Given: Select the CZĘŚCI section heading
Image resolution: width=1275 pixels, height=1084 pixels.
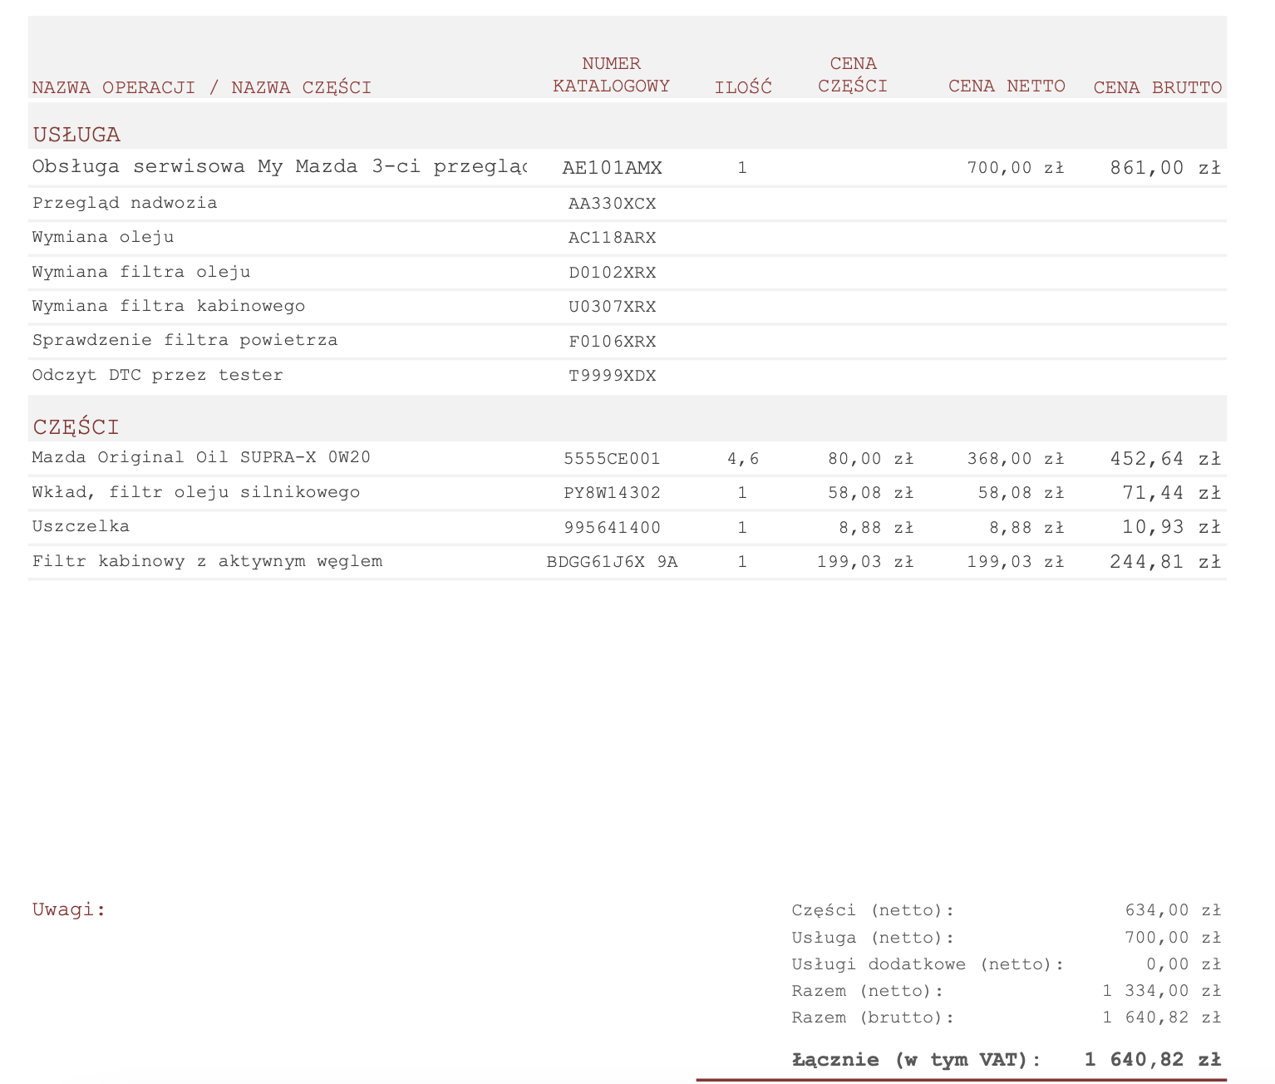Looking at the screenshot, I should point(76,427).
